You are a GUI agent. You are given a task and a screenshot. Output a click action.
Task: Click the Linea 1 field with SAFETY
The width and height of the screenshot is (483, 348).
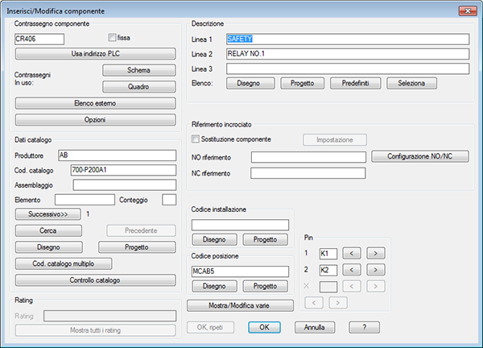348,39
